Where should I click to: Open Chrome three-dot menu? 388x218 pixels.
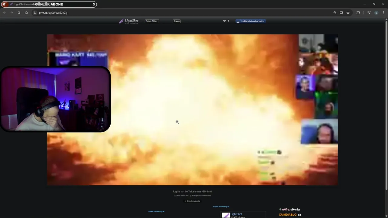pyautogui.click(x=383, y=13)
